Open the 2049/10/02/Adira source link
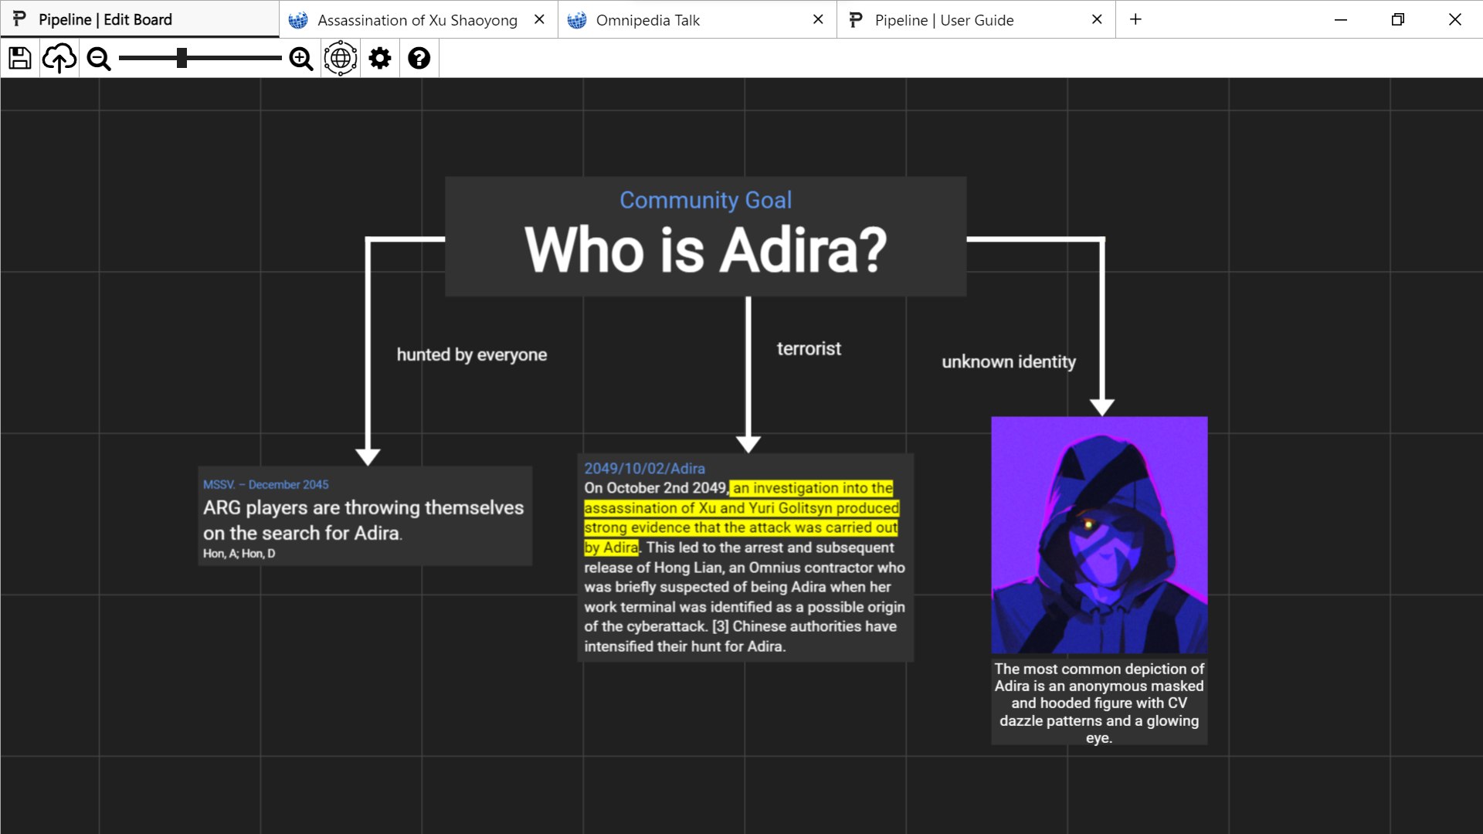This screenshot has height=834, width=1483. [x=644, y=468]
